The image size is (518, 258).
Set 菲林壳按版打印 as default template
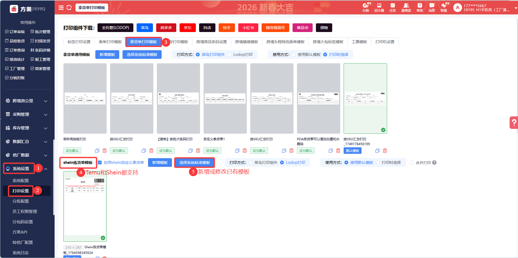coord(72,151)
